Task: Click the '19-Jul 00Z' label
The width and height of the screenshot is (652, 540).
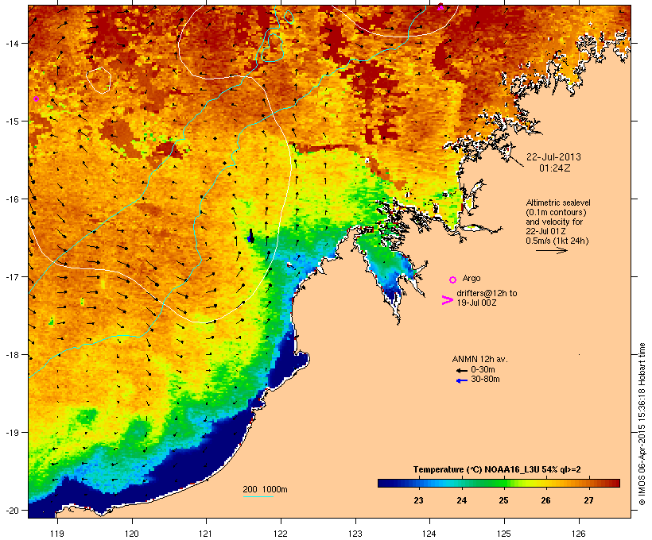Action: coord(476,303)
